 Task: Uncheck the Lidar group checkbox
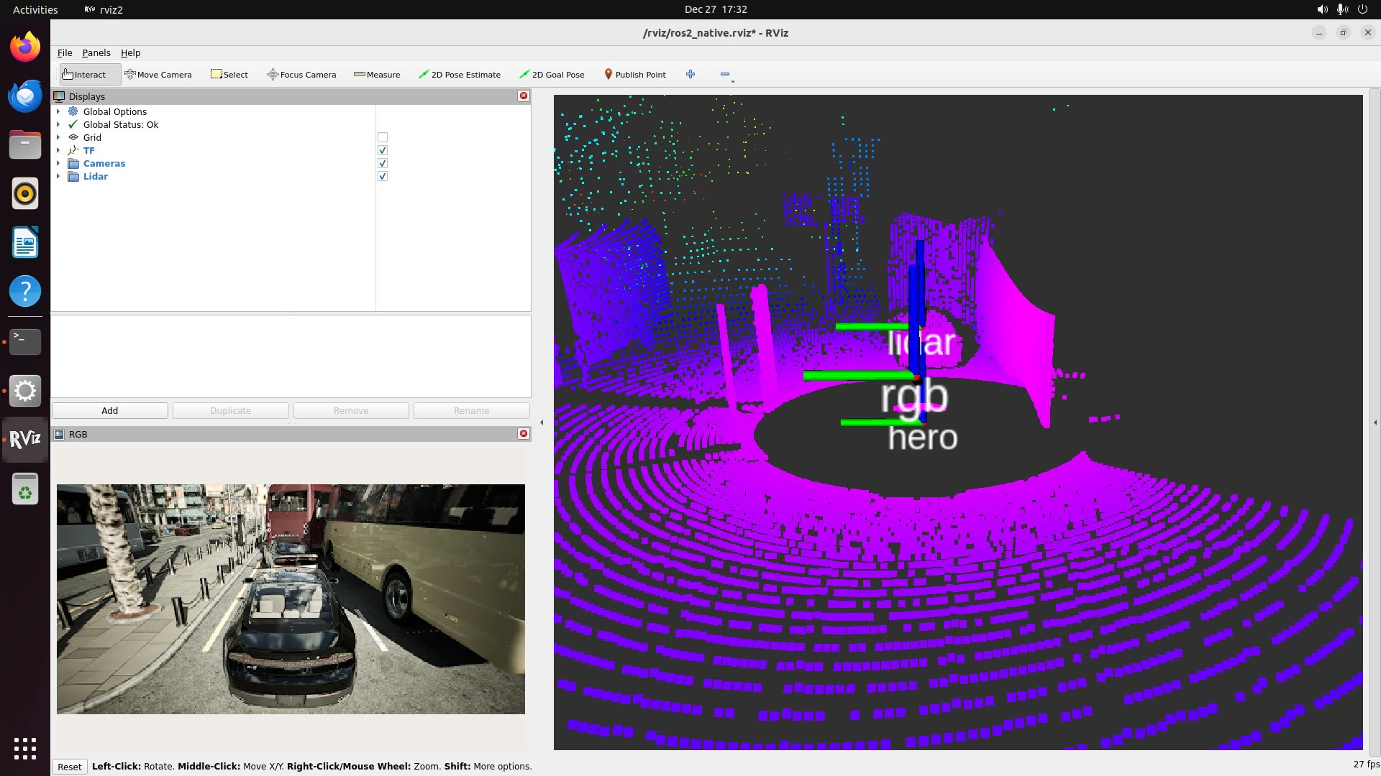pyautogui.click(x=383, y=176)
